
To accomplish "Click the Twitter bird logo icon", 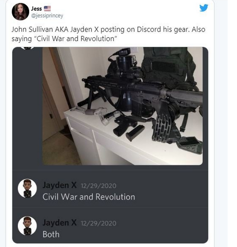I will (204, 8).
